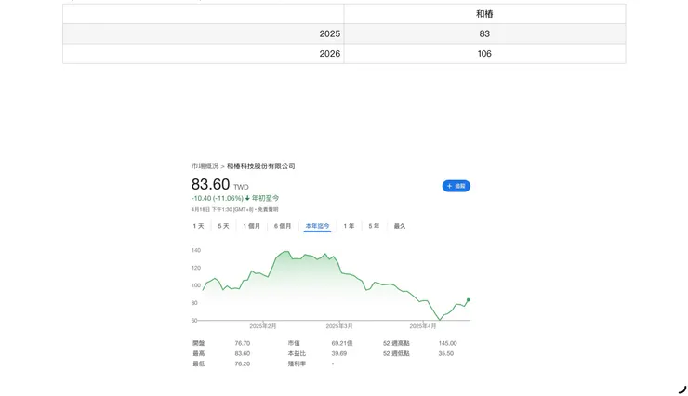688x396 pixels.
Task: Click the table value 83
Action: coord(484,33)
